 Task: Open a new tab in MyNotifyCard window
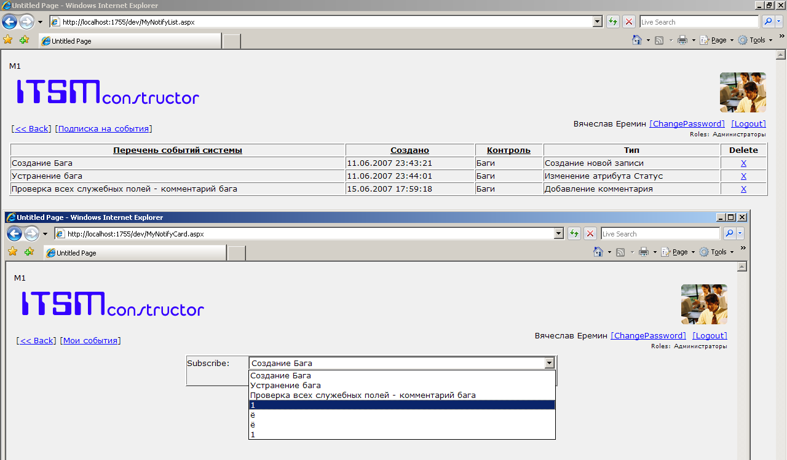point(237,253)
